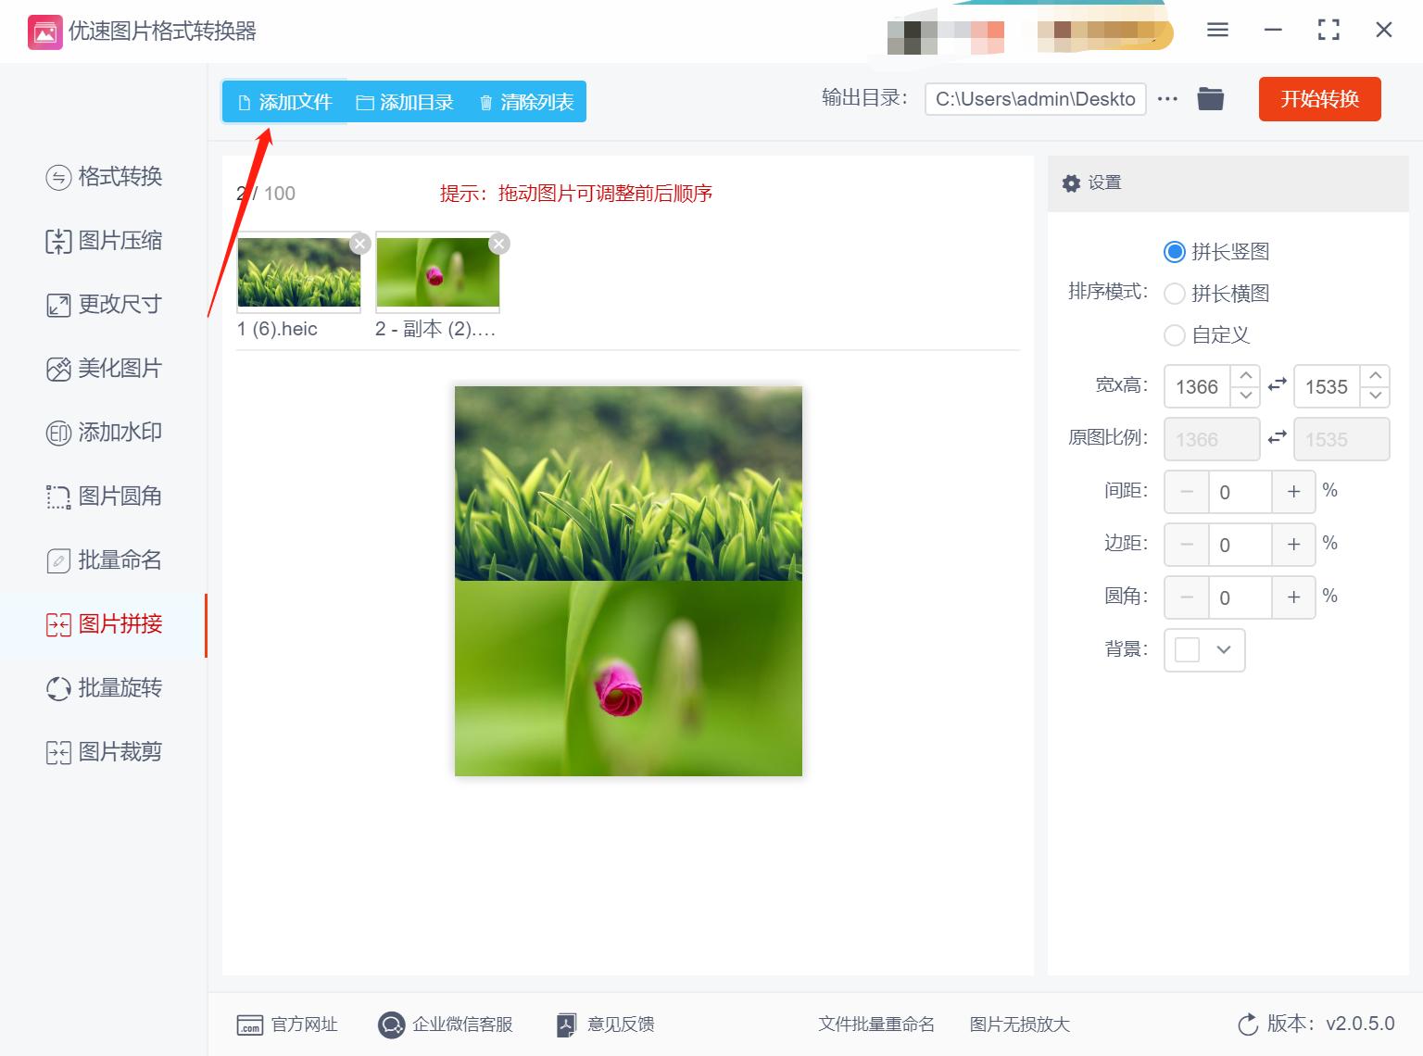Image resolution: width=1423 pixels, height=1056 pixels.
Task: Remove the 1 (6).heic thumbnail
Action: click(x=359, y=244)
